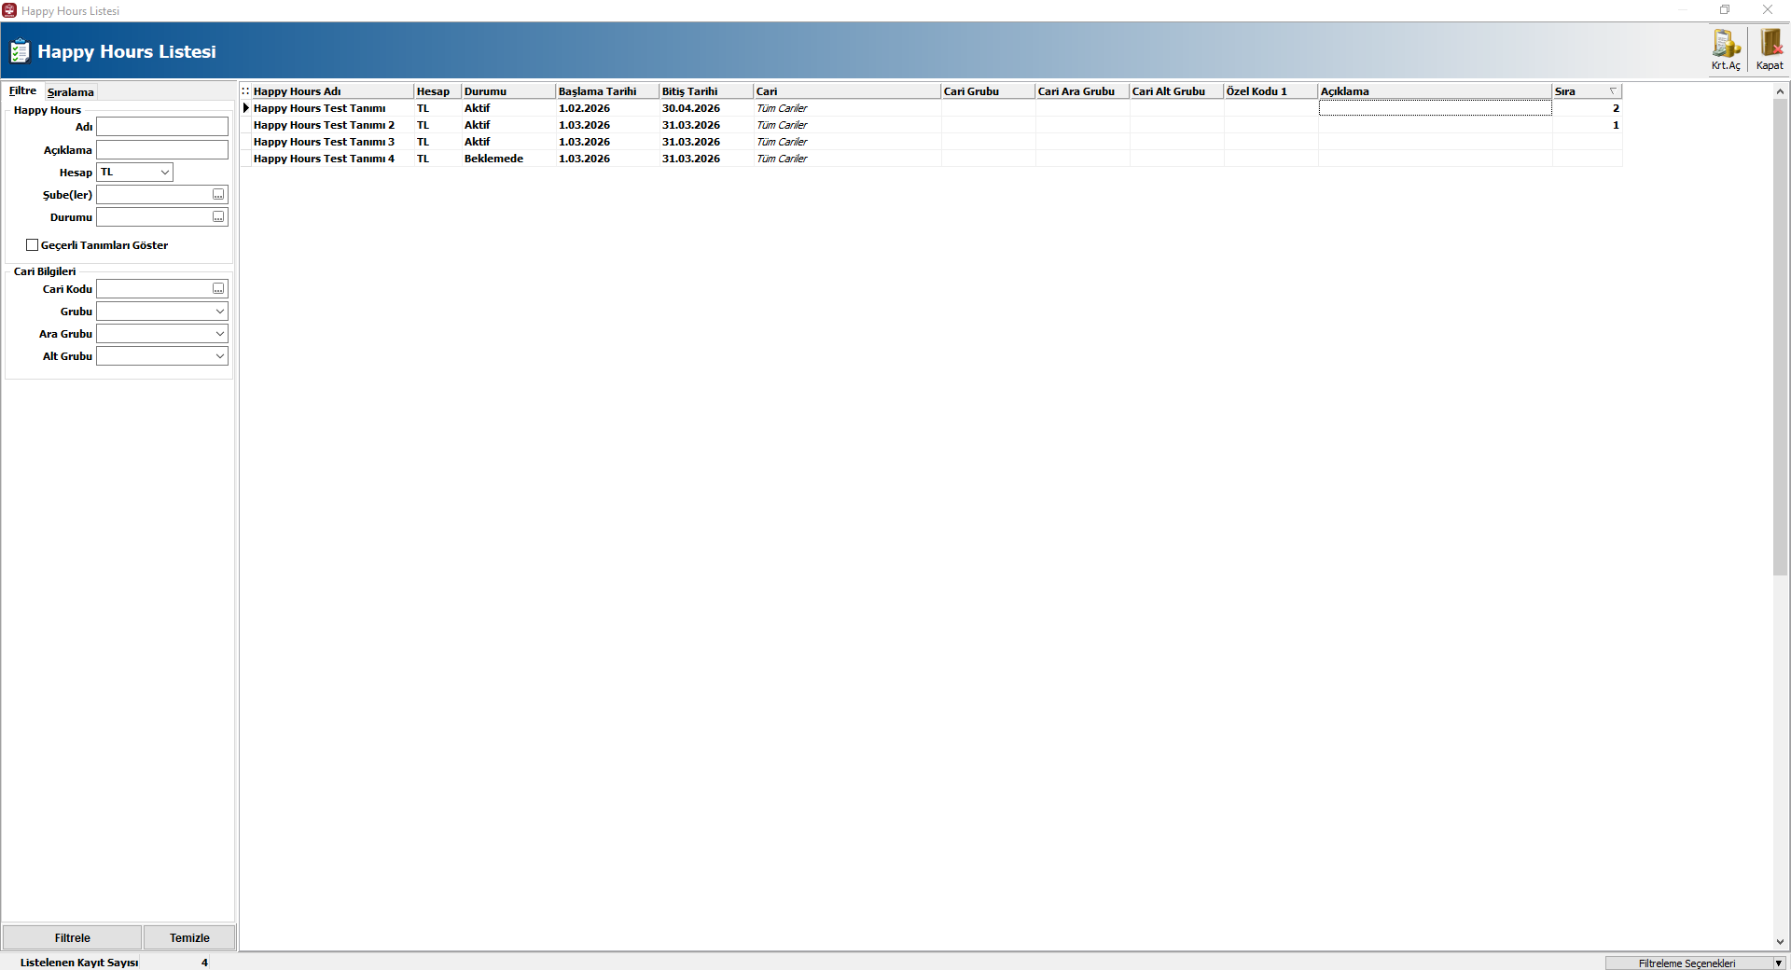Open the Alt Grubu dropdown
Viewport: 1791px width, 970px height.
[x=220, y=356]
